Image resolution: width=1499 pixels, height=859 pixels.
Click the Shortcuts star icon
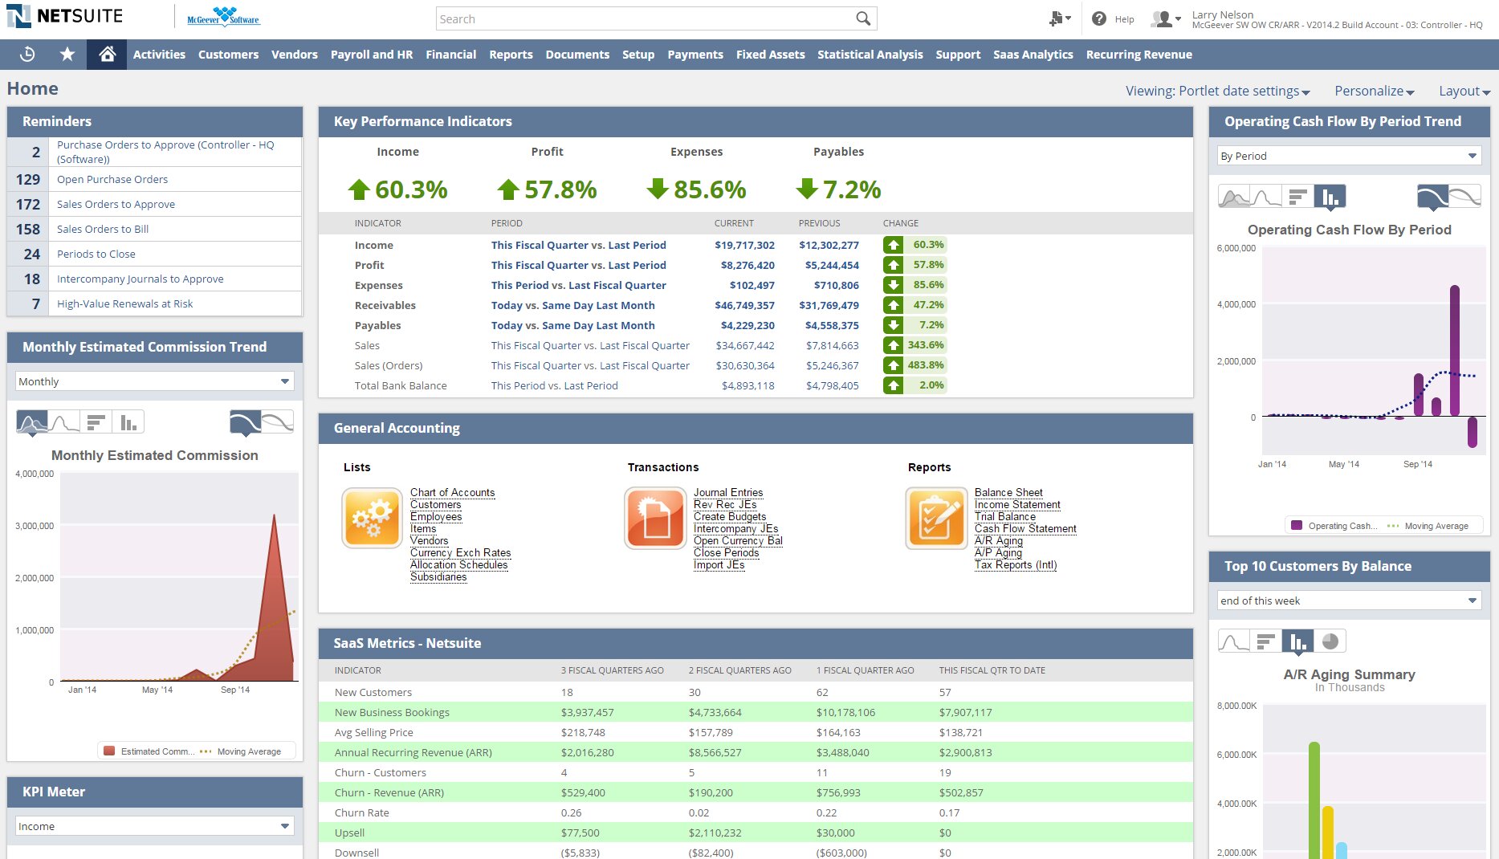(x=67, y=54)
